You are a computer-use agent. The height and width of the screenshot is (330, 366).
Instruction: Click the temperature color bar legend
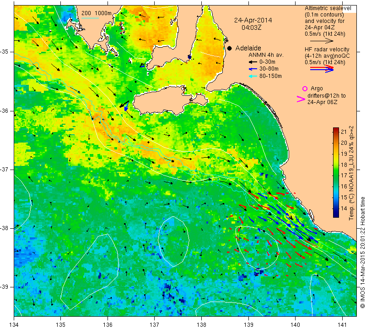click(336, 172)
